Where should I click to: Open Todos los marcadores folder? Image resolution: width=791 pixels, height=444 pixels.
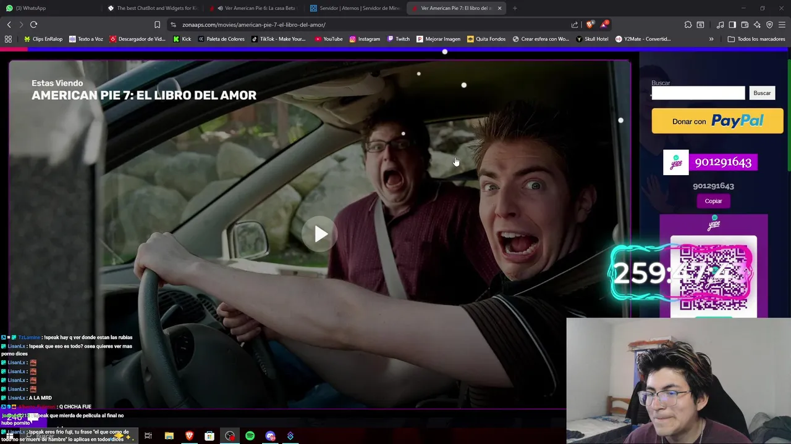[x=756, y=39]
